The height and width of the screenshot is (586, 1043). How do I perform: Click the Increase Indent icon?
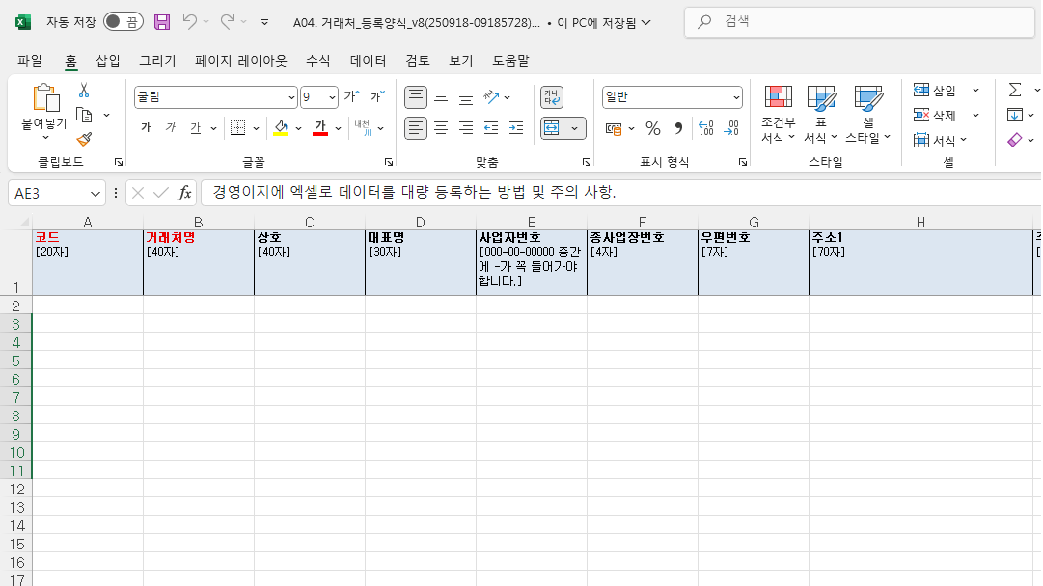516,128
